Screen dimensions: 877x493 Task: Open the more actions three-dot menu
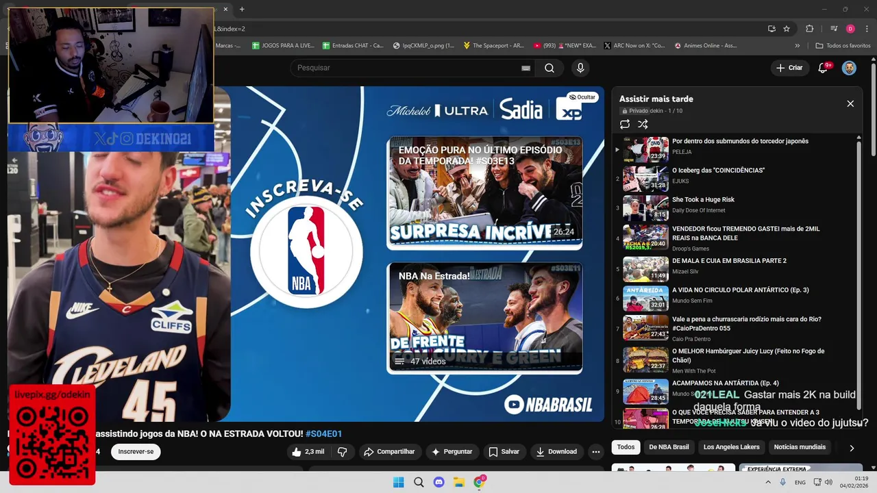[x=596, y=452]
